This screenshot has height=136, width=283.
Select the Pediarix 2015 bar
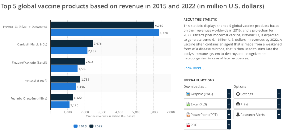coord(60,105)
